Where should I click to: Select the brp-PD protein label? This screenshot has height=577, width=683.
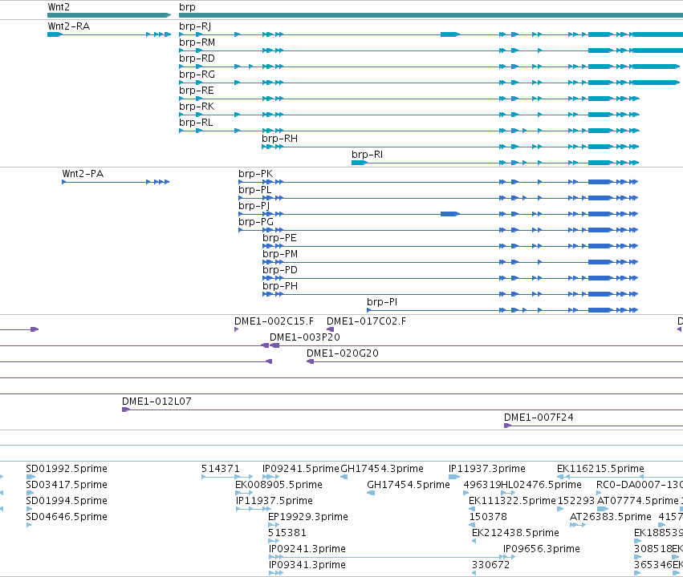[280, 270]
